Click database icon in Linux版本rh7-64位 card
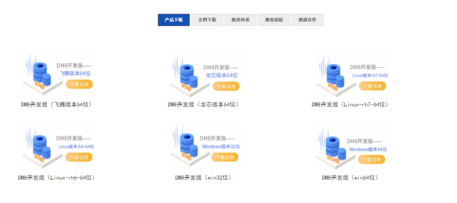This screenshot has height=203, width=457. (x=335, y=77)
